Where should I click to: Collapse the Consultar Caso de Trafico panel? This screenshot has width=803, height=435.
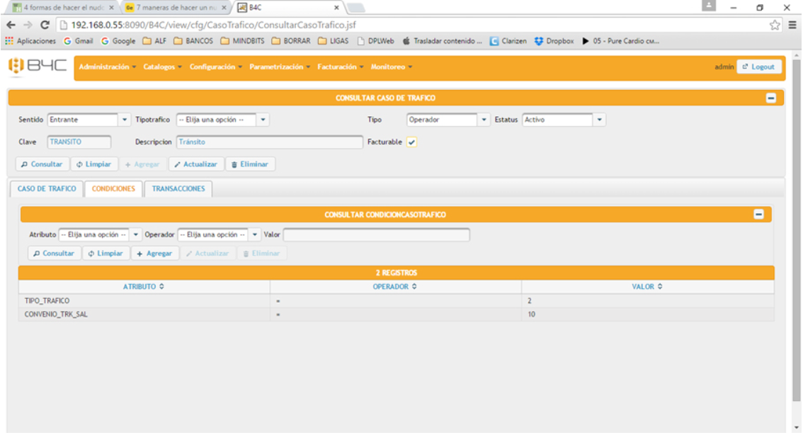771,98
